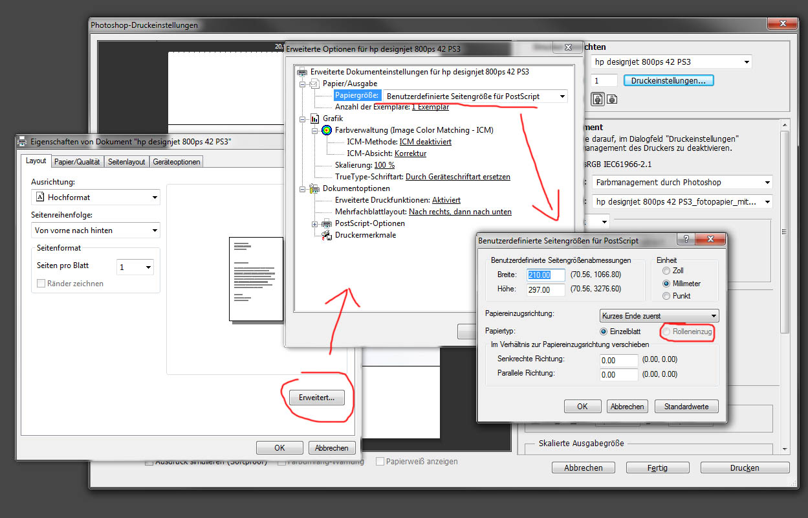This screenshot has height=518, width=808.
Task: Select the Druckermerkmale icon in tree
Action: pos(327,235)
